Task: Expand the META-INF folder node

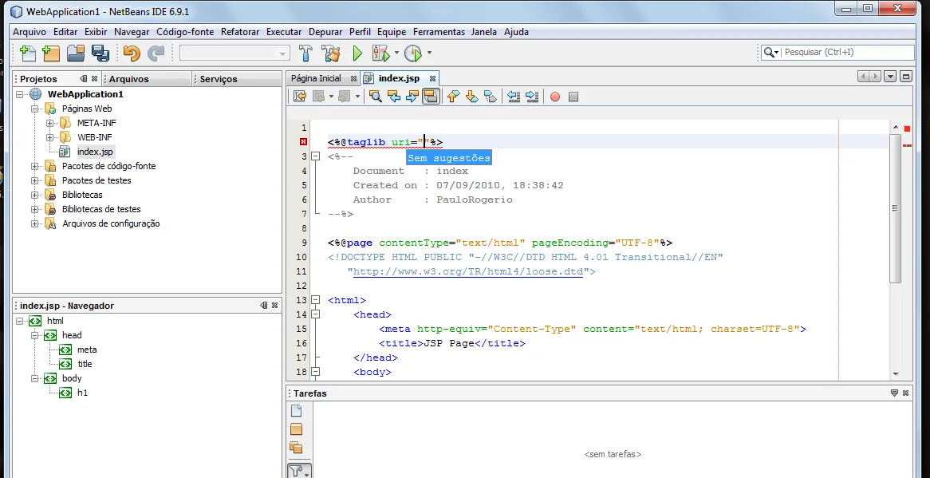Action: [50, 123]
